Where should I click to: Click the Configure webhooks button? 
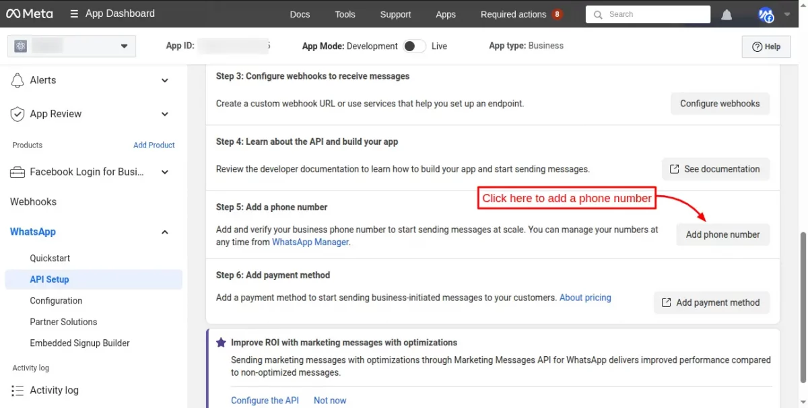pos(720,104)
